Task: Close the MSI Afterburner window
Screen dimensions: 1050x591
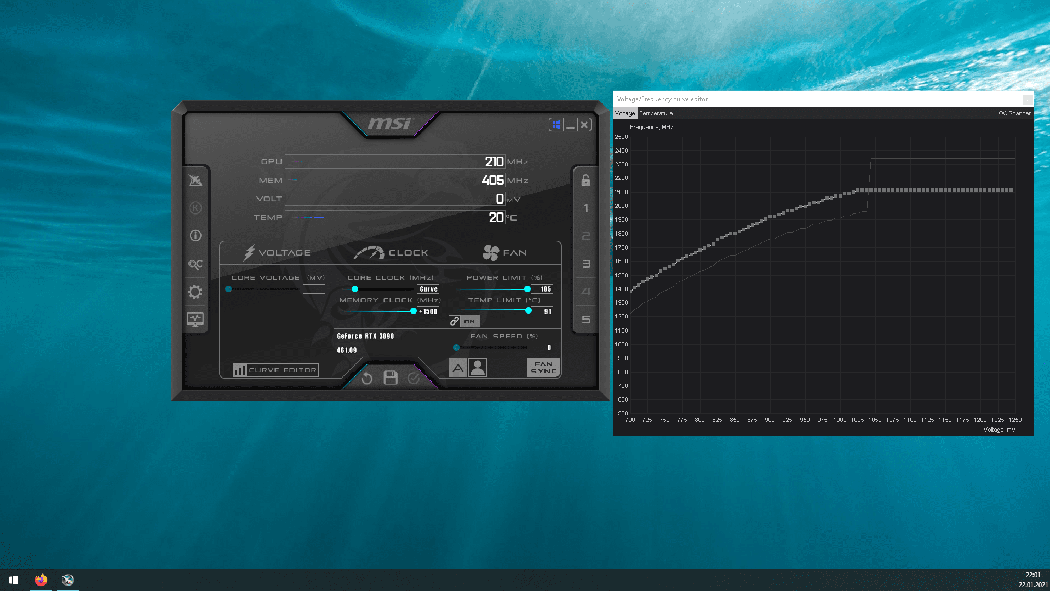Action: 584,125
